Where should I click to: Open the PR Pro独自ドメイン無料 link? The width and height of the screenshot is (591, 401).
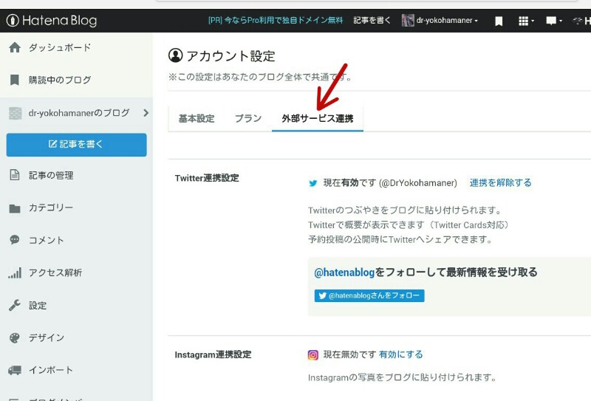click(x=276, y=21)
